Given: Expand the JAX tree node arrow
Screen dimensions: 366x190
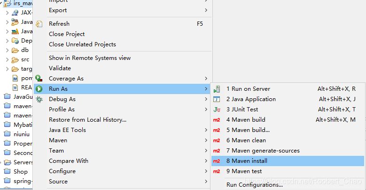Looking at the screenshot, I should click(x=7, y=13).
